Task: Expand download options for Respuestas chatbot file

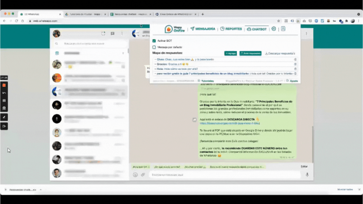Action: coord(41,190)
